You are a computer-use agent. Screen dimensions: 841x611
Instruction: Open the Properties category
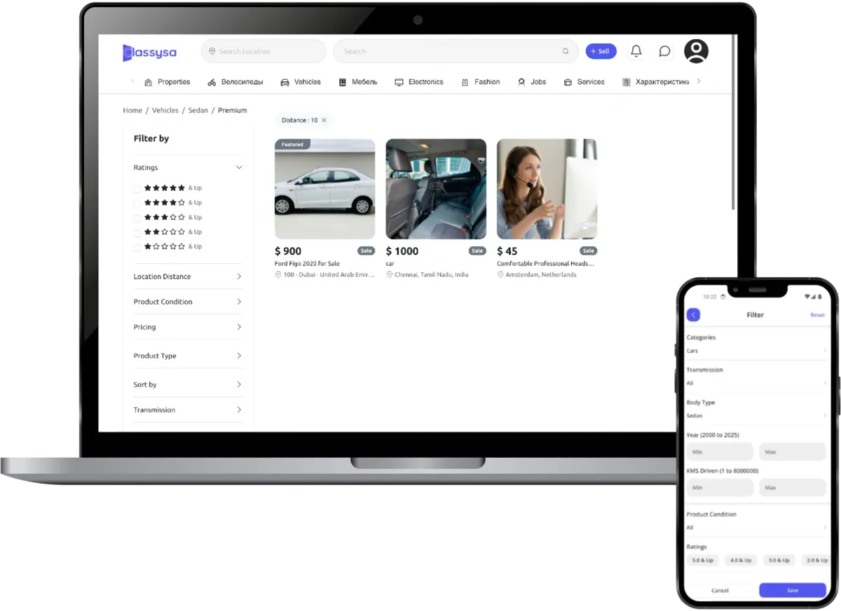point(167,82)
